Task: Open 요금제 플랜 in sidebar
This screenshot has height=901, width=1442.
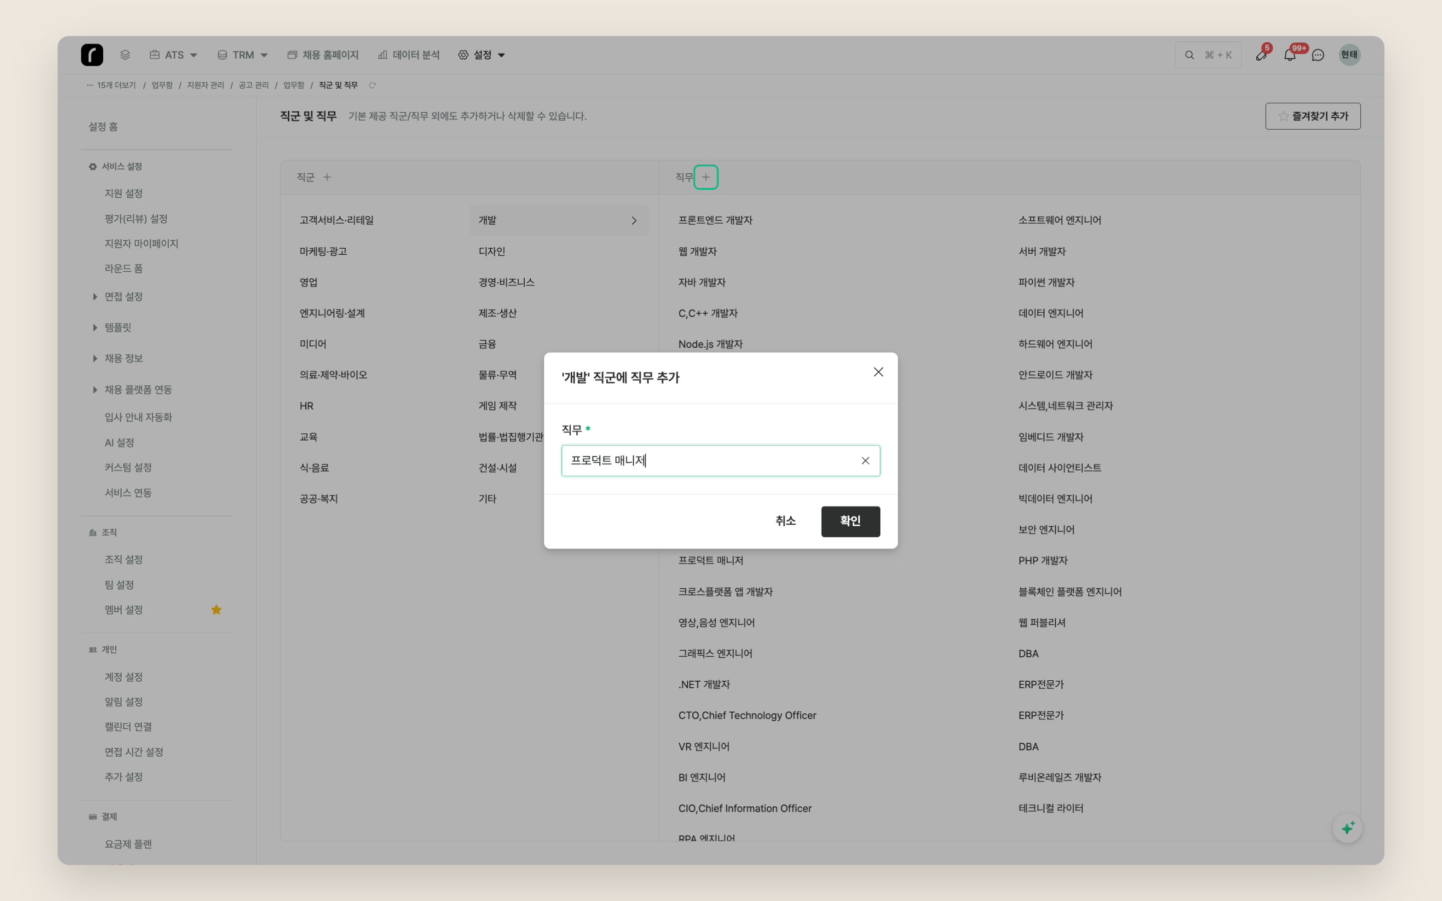Action: (128, 844)
